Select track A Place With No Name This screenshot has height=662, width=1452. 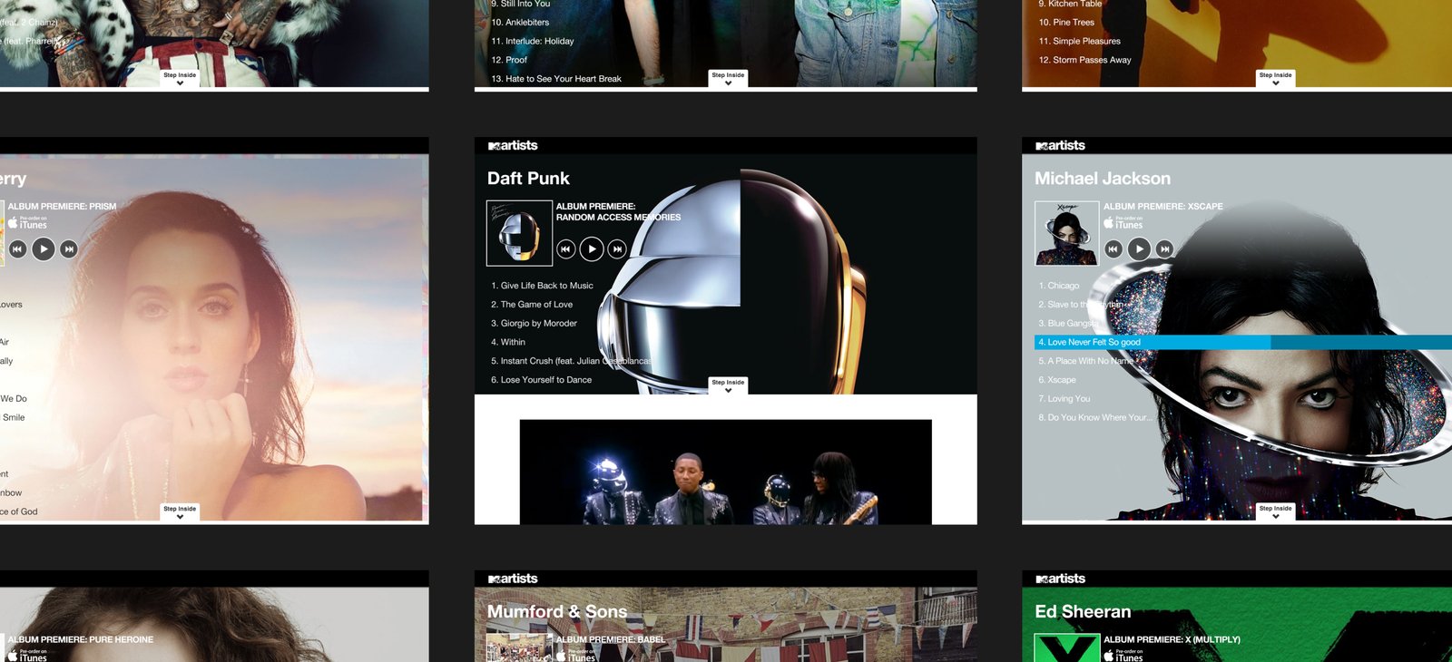[x=1086, y=361]
